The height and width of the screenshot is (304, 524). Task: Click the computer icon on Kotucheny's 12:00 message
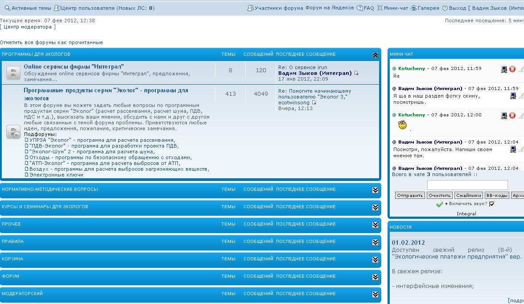point(504,115)
